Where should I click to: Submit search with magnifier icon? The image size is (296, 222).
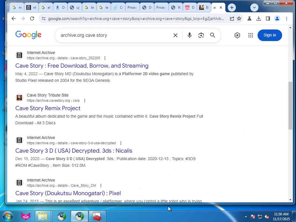pos(212,35)
